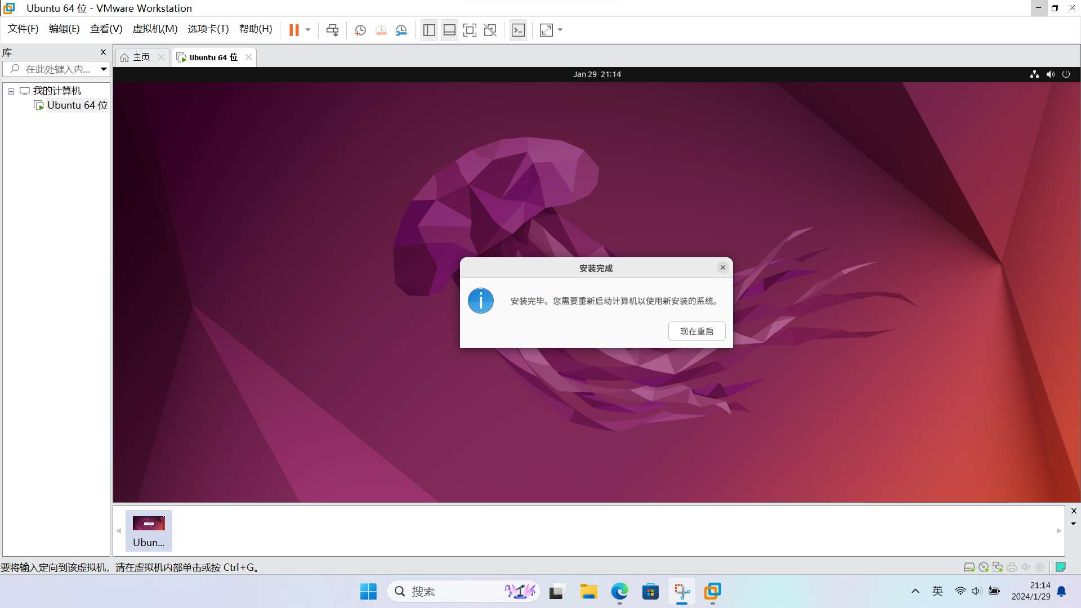
Task: Click the network adapter status icon
Action: click(998, 567)
